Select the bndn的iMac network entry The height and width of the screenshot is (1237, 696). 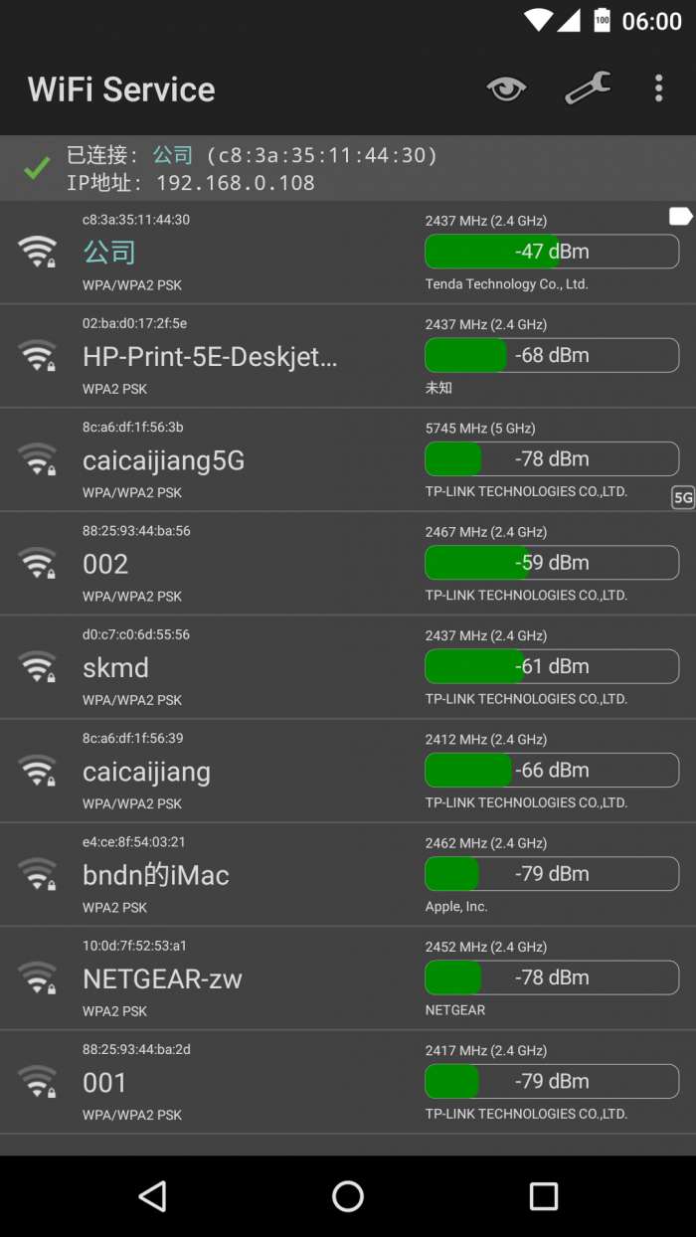click(156, 875)
